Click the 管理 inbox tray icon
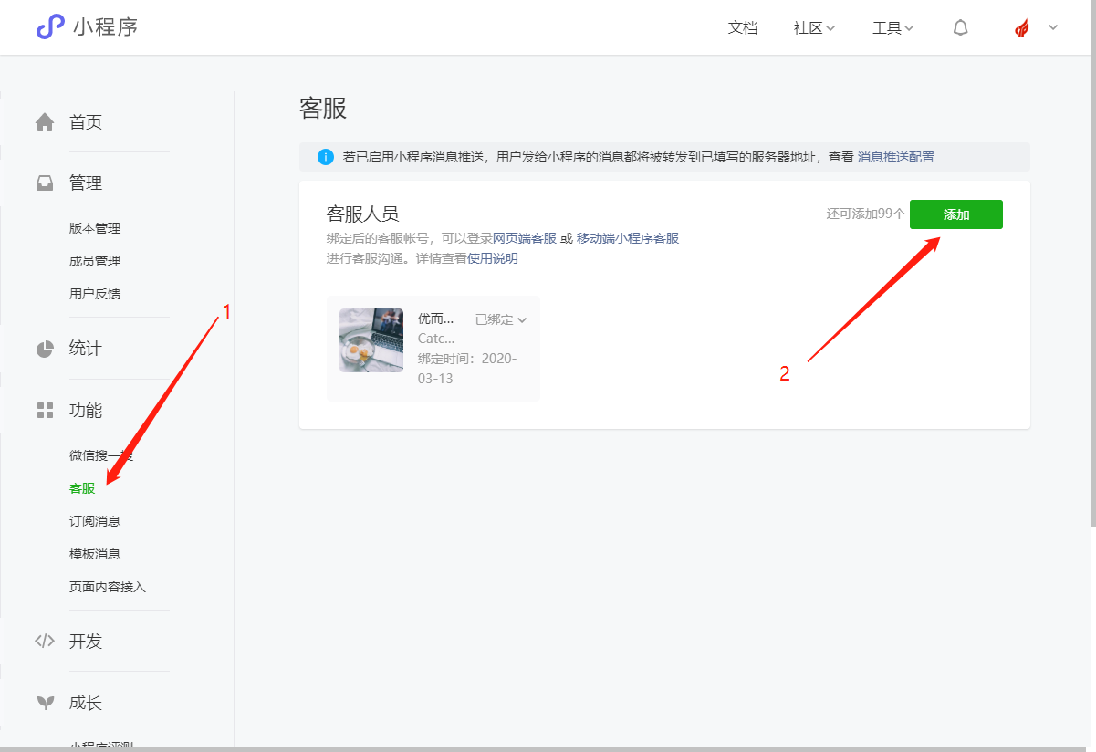The image size is (1096, 752). click(x=45, y=183)
